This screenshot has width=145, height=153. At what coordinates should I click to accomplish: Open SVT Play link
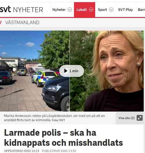point(126,10)
